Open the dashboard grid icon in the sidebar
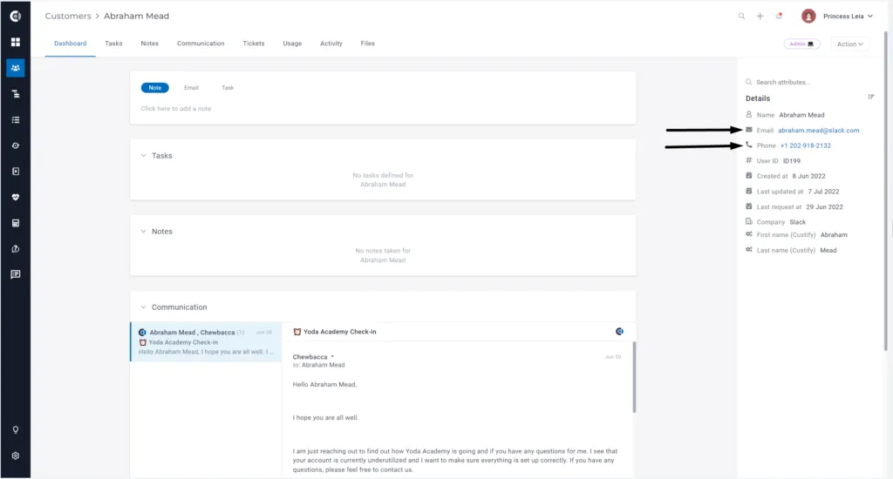 pyautogui.click(x=16, y=42)
